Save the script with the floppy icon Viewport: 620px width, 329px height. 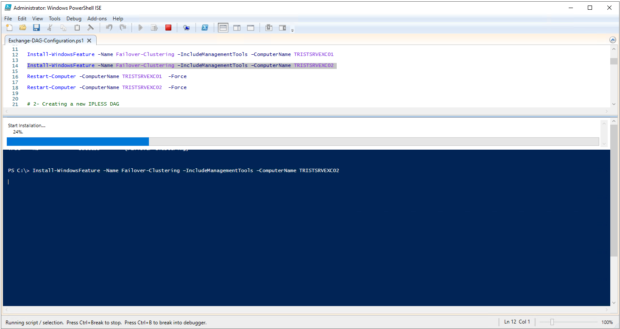coord(36,28)
